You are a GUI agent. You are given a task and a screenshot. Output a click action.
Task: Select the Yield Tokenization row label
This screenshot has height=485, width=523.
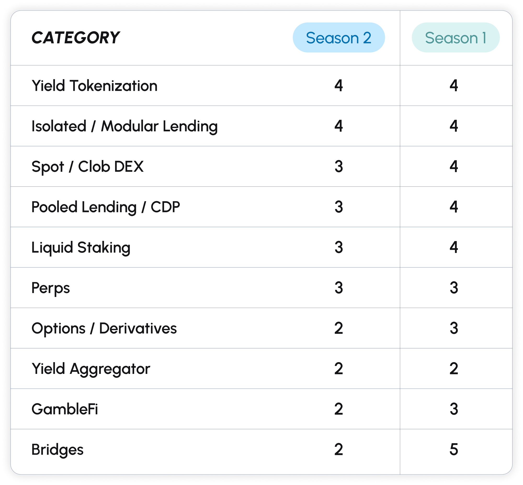(94, 86)
